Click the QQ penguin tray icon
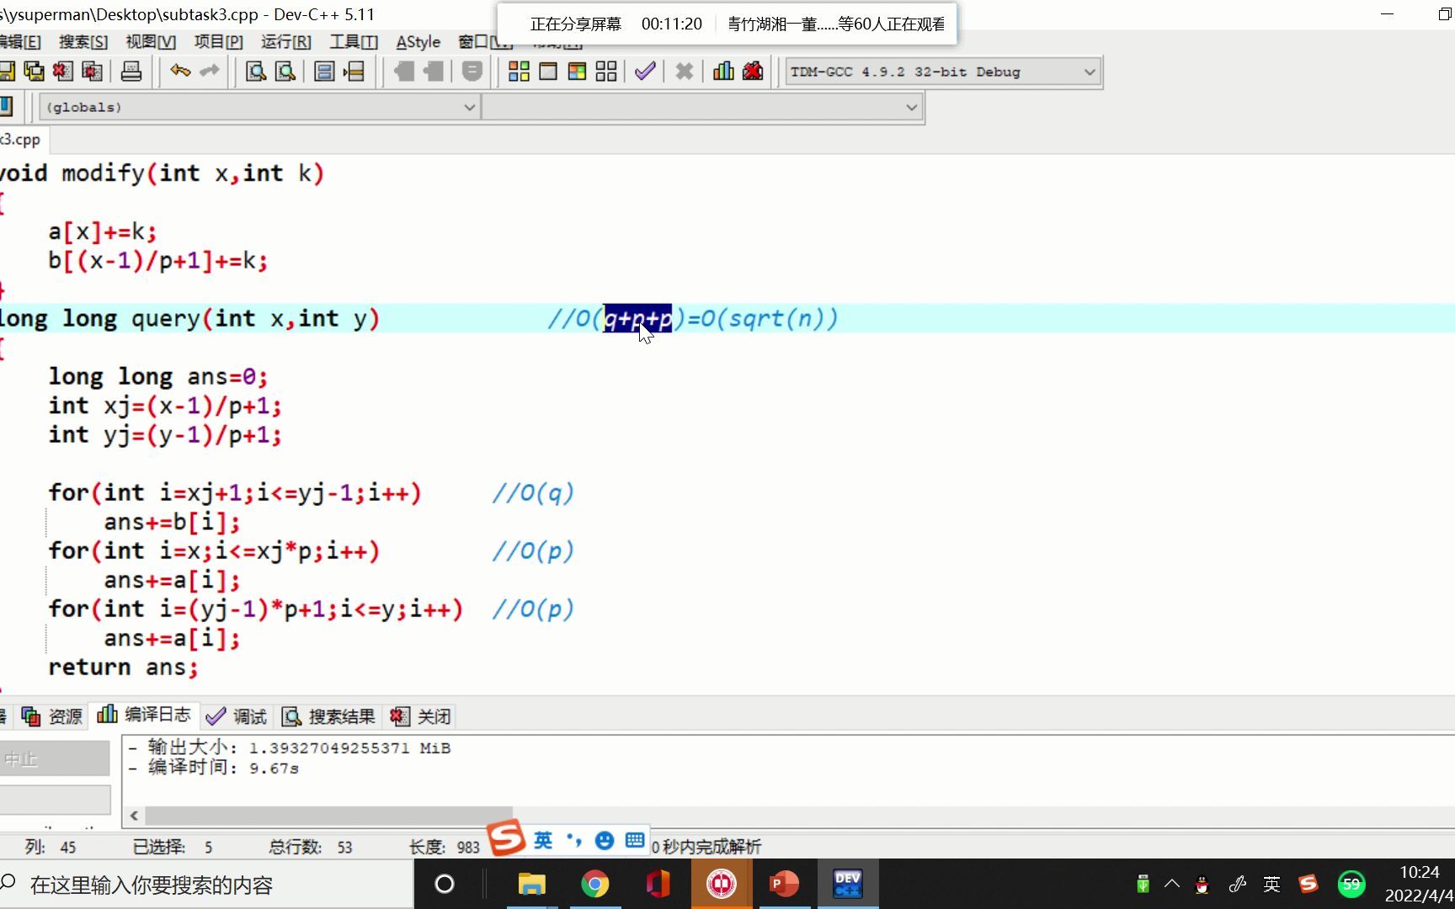Viewport: 1455px width, 909px height. coord(1202,885)
